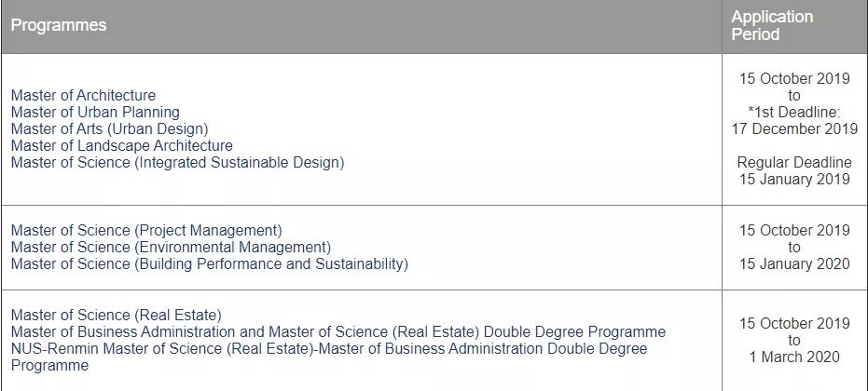Screen dimensions: 868x391
Task: Click the Application Period column header
Action: pos(772,25)
